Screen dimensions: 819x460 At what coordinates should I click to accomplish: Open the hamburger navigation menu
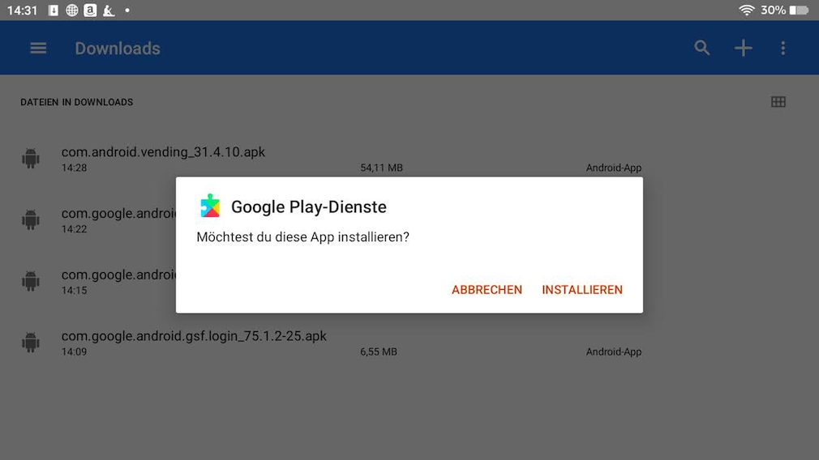(x=38, y=48)
